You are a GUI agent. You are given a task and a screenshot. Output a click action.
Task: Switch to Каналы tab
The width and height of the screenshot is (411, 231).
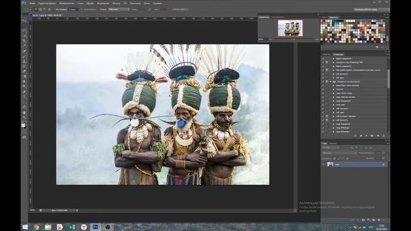point(333,143)
